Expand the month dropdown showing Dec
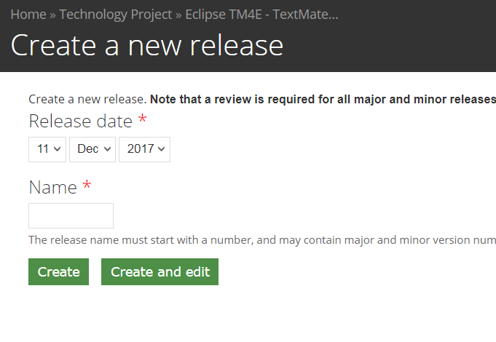 92,149
